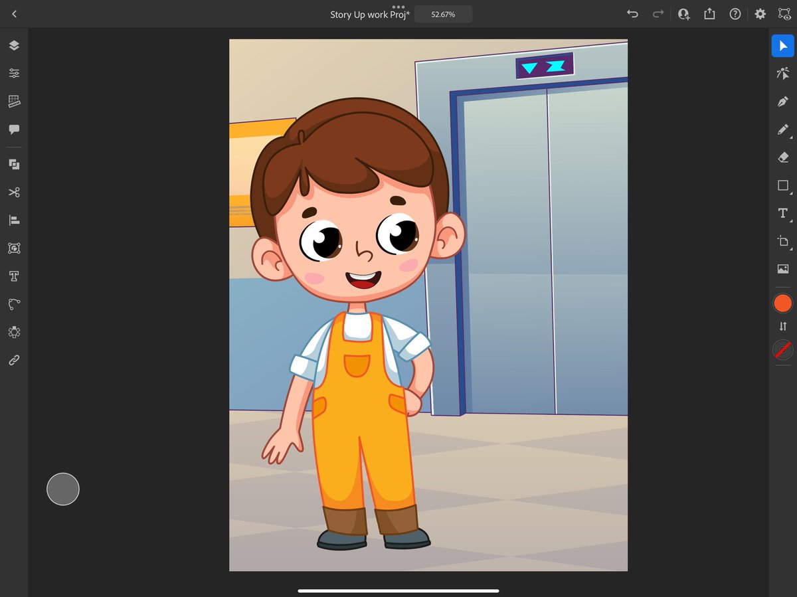The height and width of the screenshot is (597, 797).
Task: Open the Path options icon
Action: tap(14, 304)
